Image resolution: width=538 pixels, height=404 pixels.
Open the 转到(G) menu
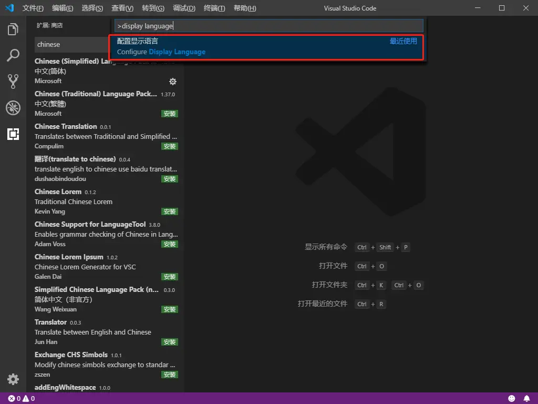(x=153, y=8)
